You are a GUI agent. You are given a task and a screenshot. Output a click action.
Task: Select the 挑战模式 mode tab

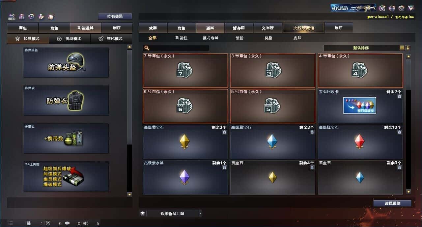coord(70,39)
